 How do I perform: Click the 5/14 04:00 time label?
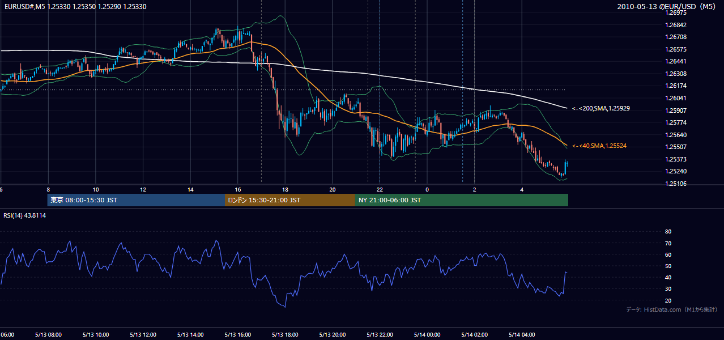click(x=522, y=334)
